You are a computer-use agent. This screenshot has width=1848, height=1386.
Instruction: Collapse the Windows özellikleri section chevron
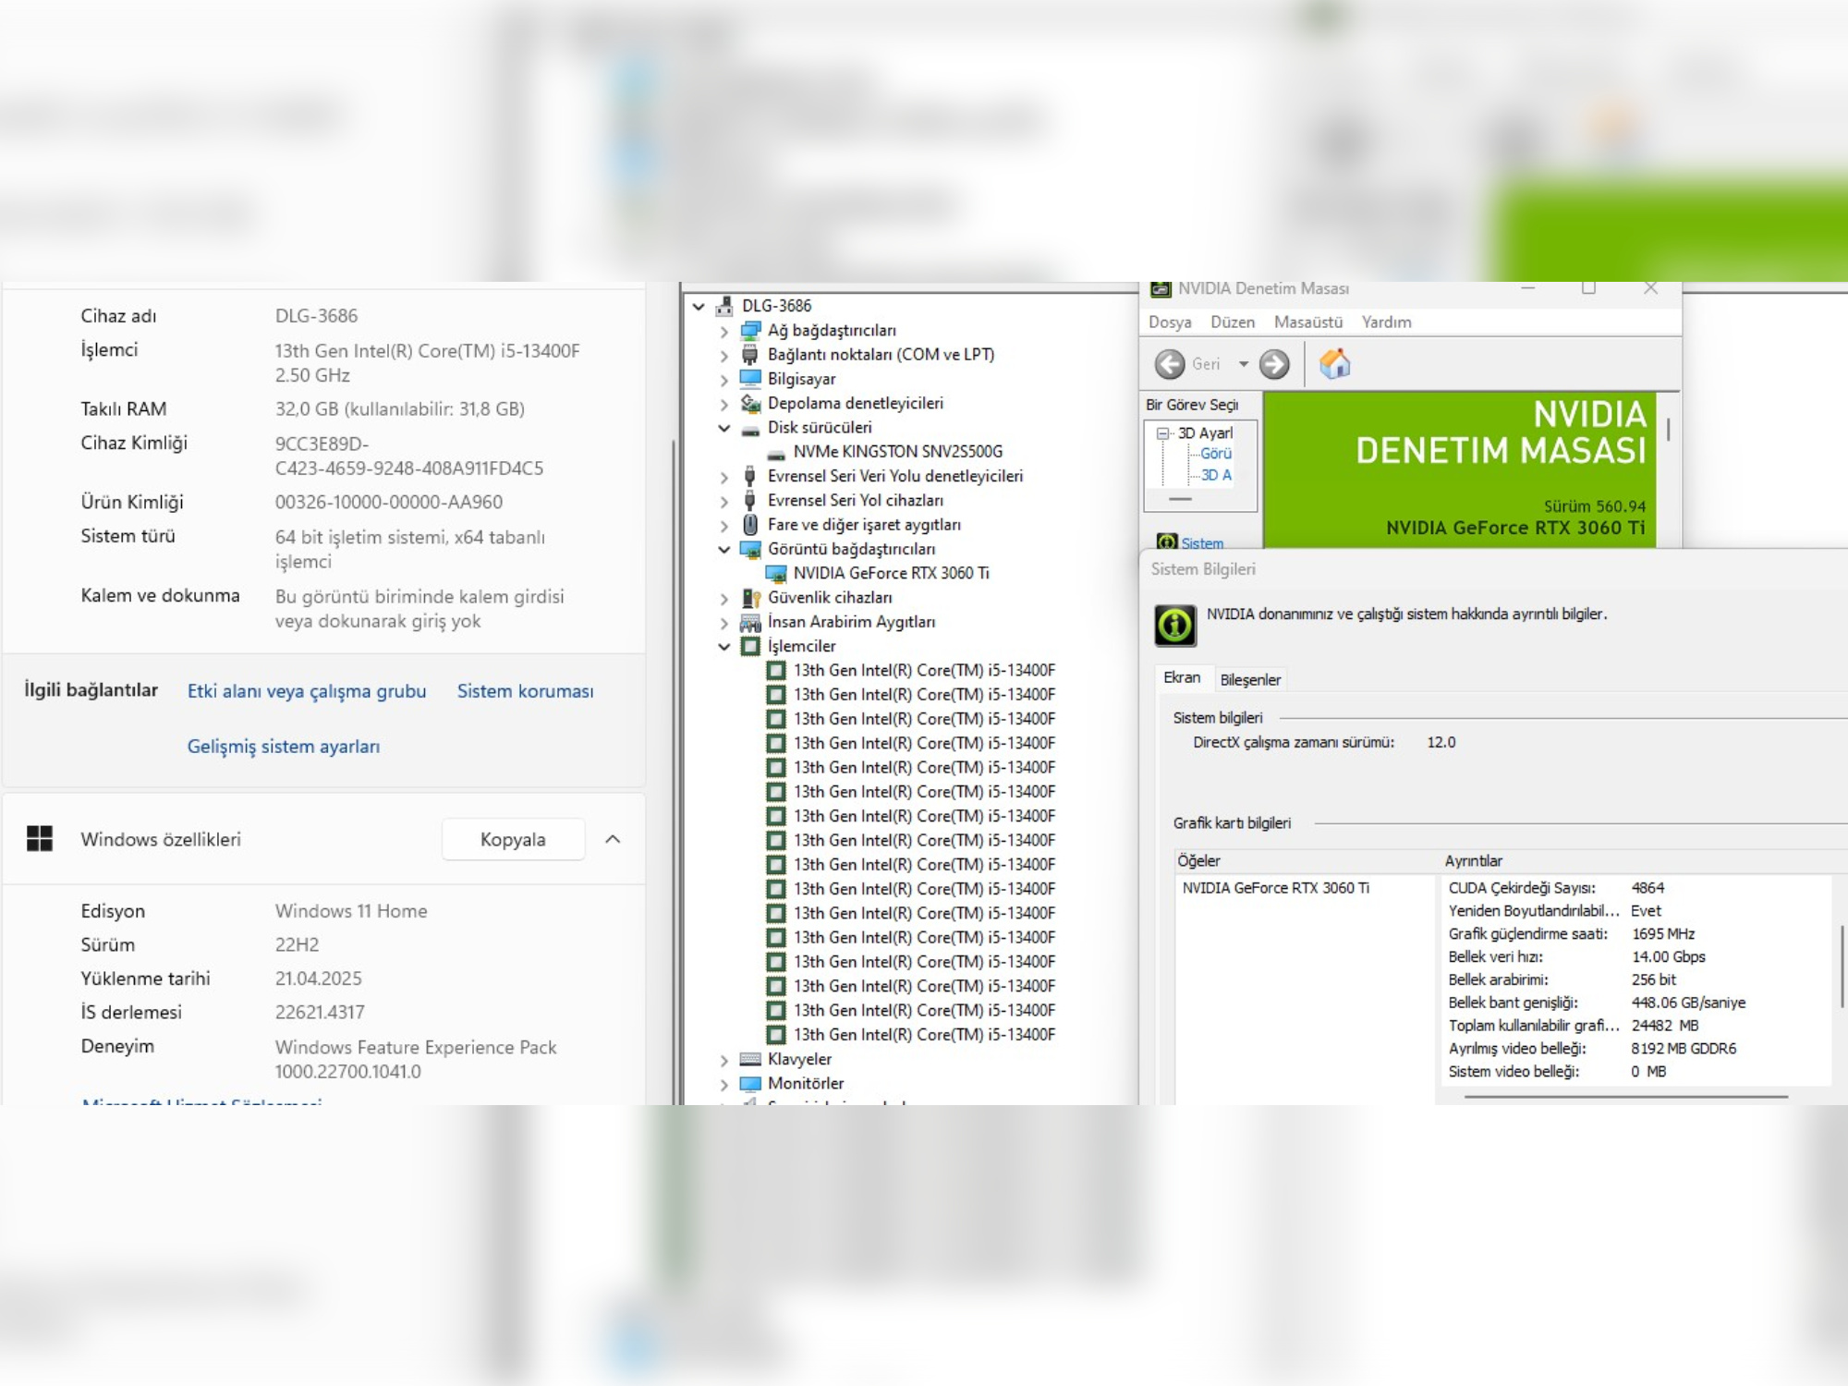[x=613, y=839]
